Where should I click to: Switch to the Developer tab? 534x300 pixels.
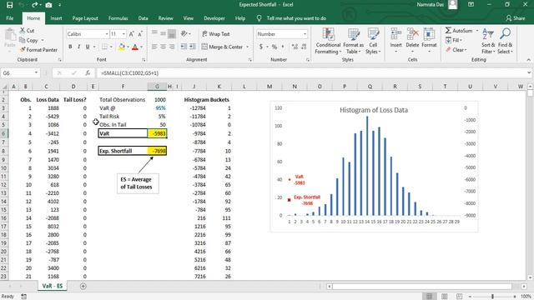[214, 18]
